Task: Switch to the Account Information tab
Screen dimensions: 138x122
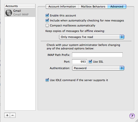Action: (x=62, y=6)
